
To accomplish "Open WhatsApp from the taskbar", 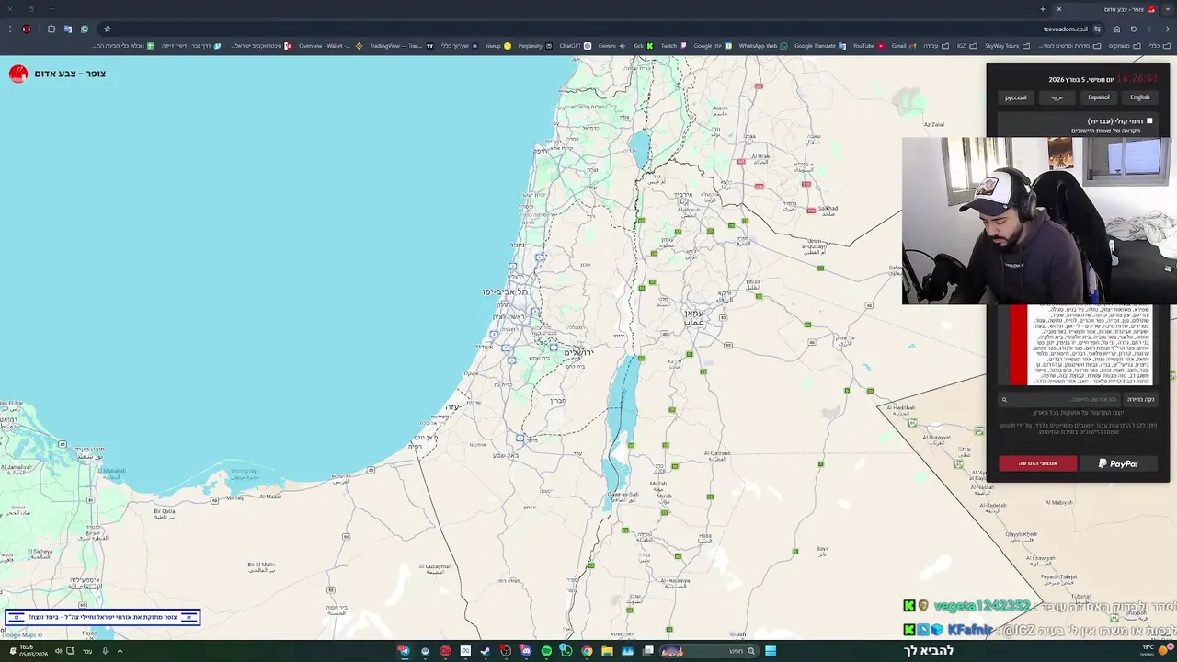I will click(x=566, y=651).
